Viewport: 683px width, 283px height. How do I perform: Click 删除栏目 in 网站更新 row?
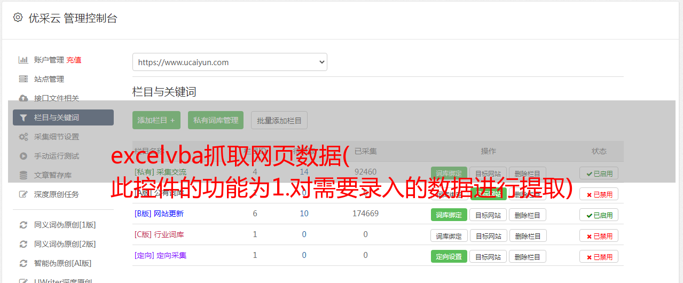pos(528,215)
